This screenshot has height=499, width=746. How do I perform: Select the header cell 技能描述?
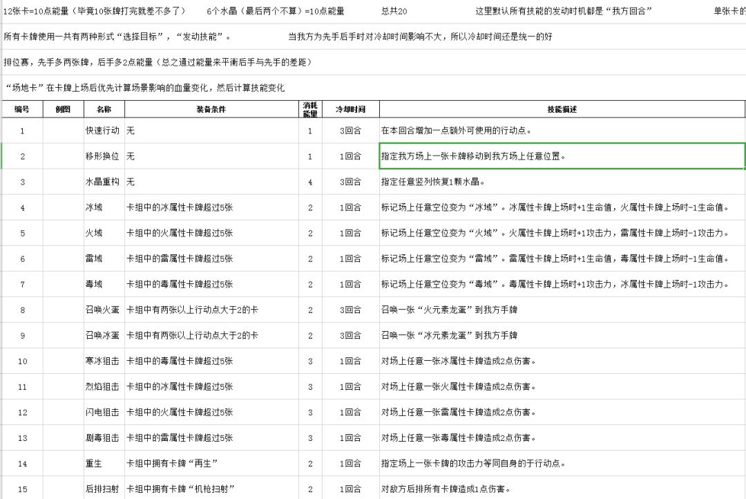click(562, 109)
